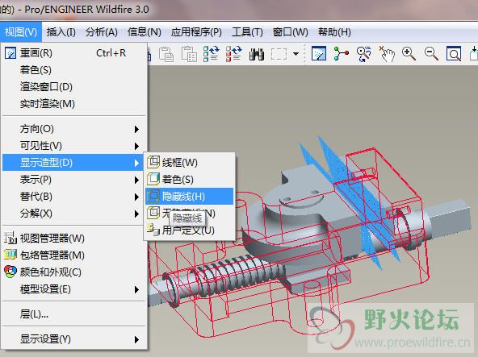This screenshot has height=357, width=478.
Task: Toggle the orient mode toolbar icon
Action: pyautogui.click(x=363, y=54)
